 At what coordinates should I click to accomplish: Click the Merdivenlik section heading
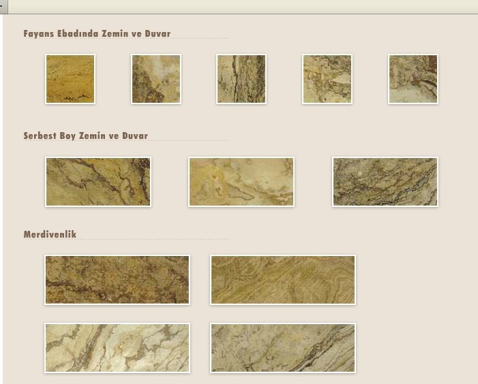[50, 234]
